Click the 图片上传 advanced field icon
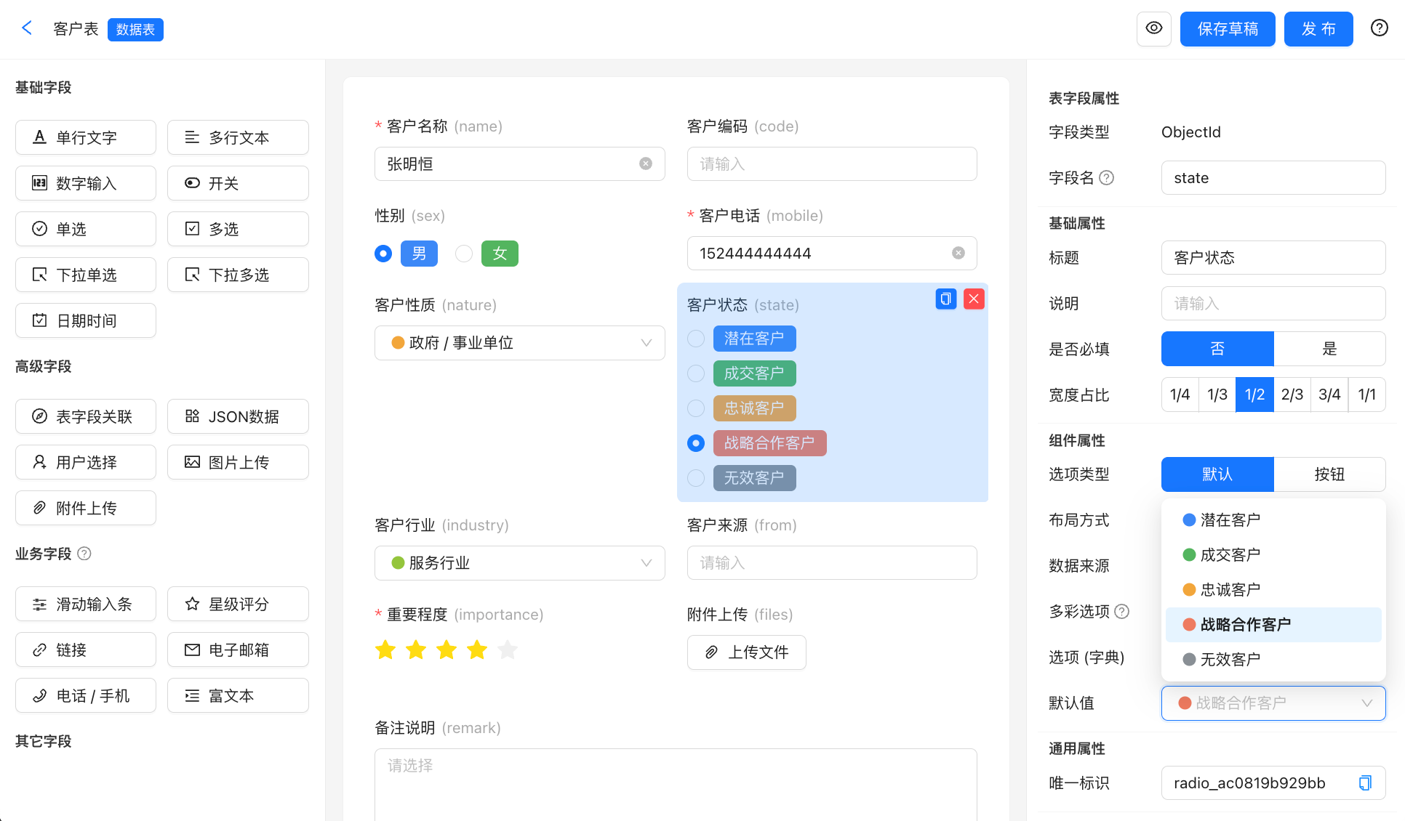The width and height of the screenshot is (1405, 821). (238, 461)
